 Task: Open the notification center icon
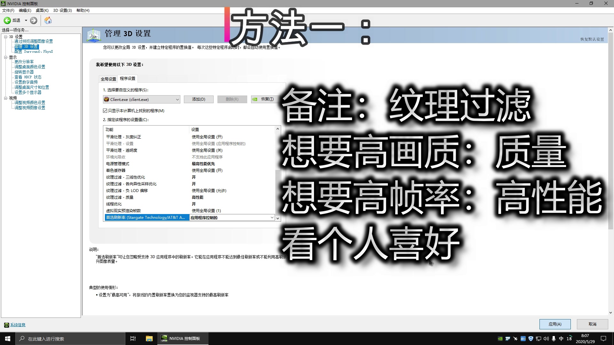click(x=603, y=339)
